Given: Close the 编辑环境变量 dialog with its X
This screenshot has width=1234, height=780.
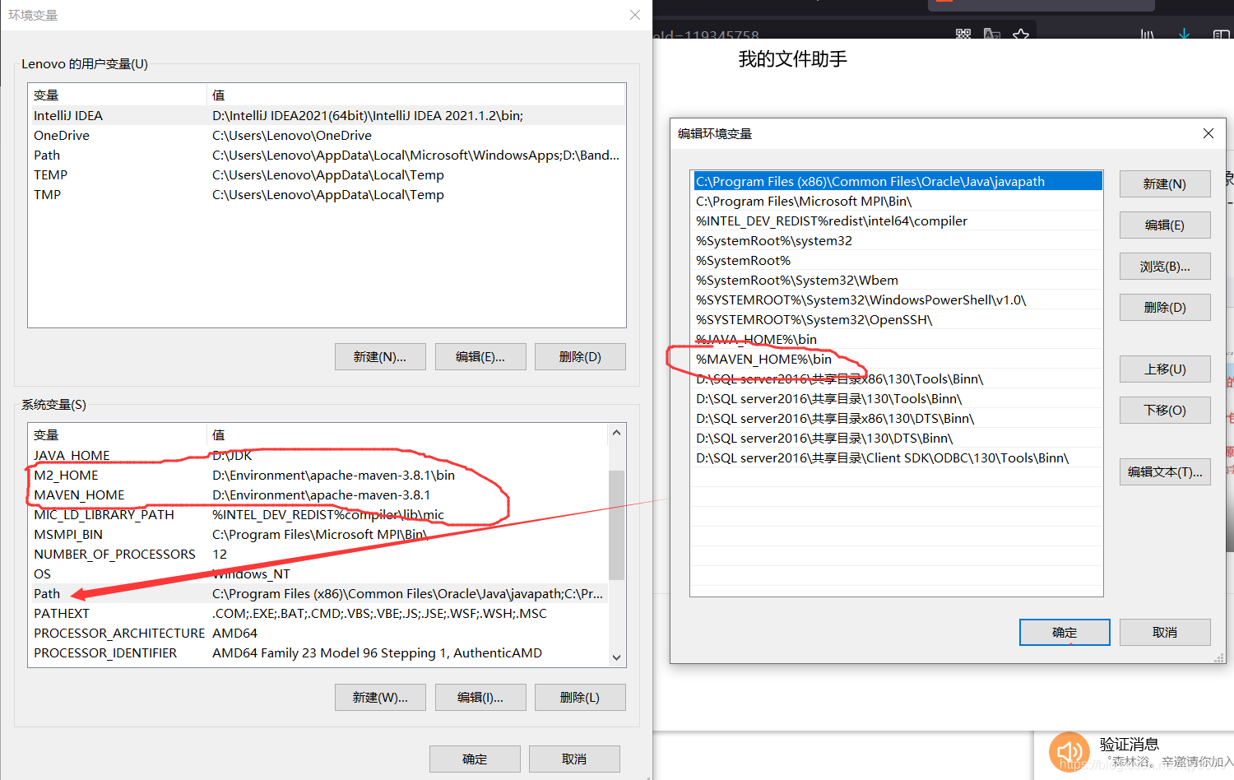Looking at the screenshot, I should [1208, 133].
